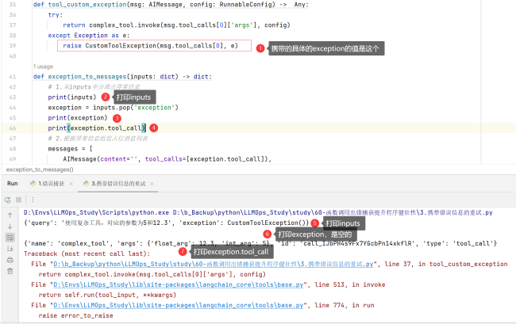The width and height of the screenshot is (516, 324).
Task: Close the 3.携带错误信息的重试 run tab
Action: pyautogui.click(x=152, y=184)
